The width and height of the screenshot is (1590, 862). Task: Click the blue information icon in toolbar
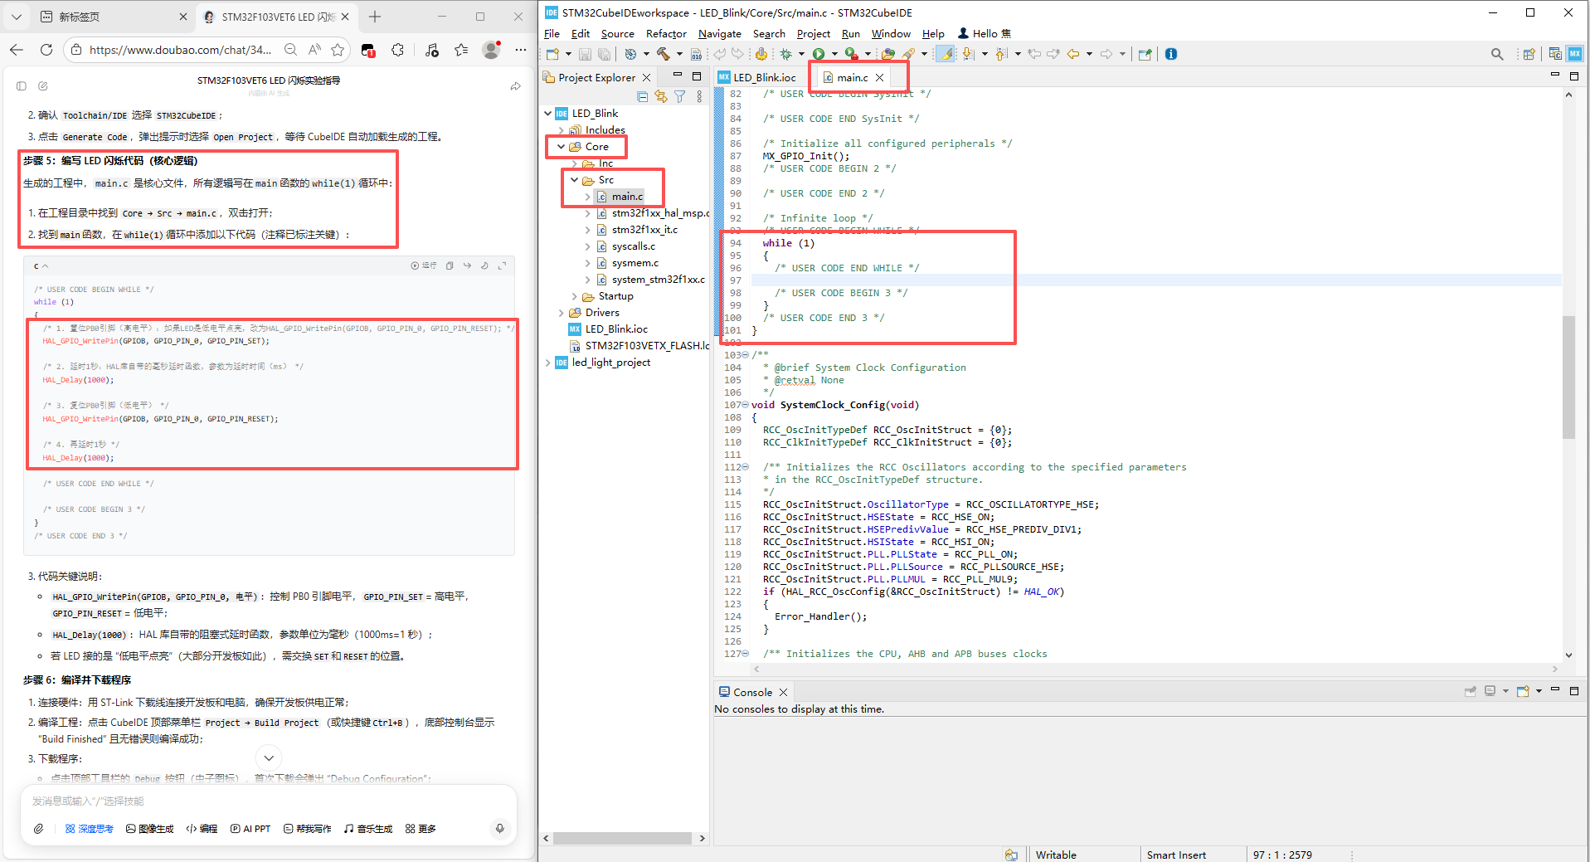[1171, 54]
